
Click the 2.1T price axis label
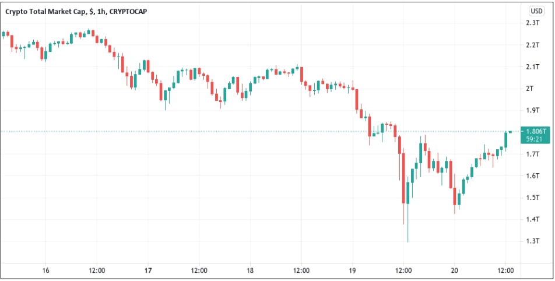[x=532, y=67]
